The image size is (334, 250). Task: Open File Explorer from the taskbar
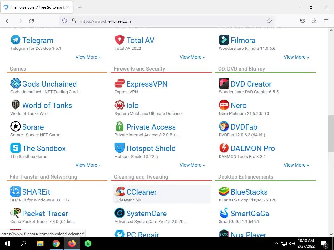pyautogui.click(x=40, y=243)
